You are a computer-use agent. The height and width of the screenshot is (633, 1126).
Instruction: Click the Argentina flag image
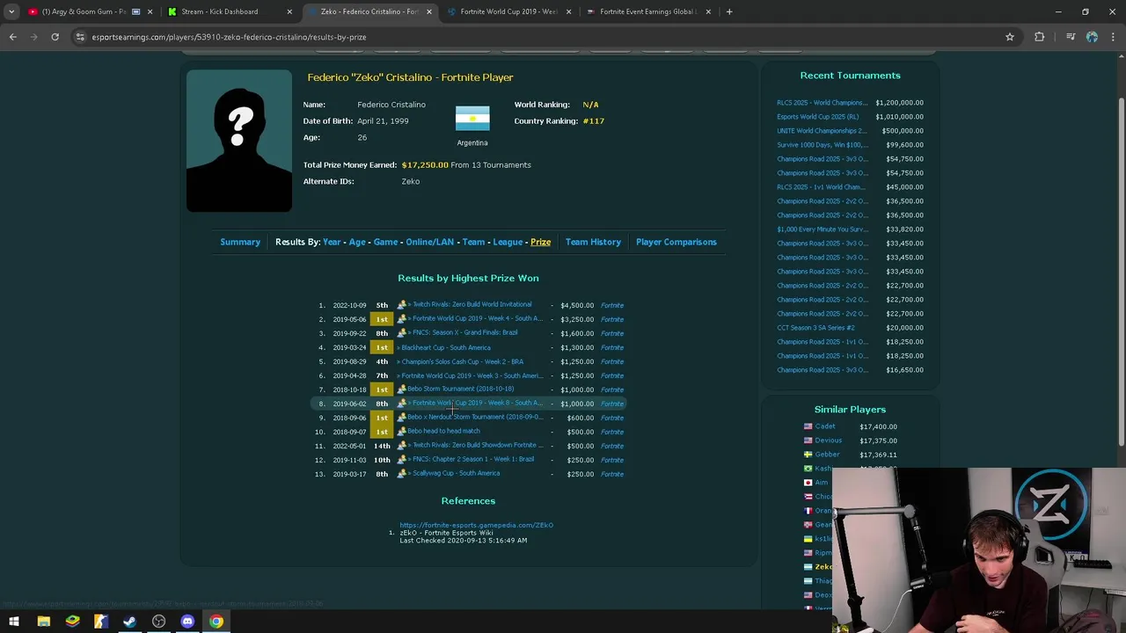click(x=472, y=119)
